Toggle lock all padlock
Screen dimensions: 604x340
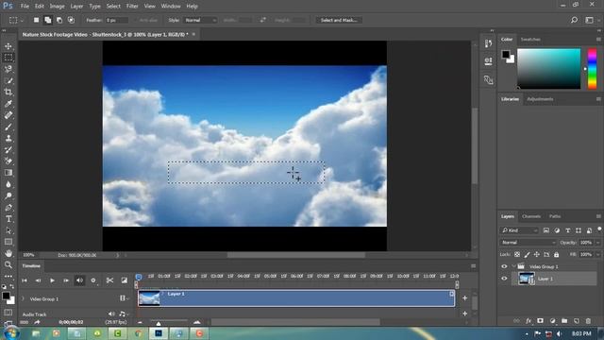point(556,254)
